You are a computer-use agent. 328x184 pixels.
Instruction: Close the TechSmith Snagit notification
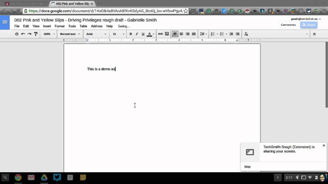(324, 145)
